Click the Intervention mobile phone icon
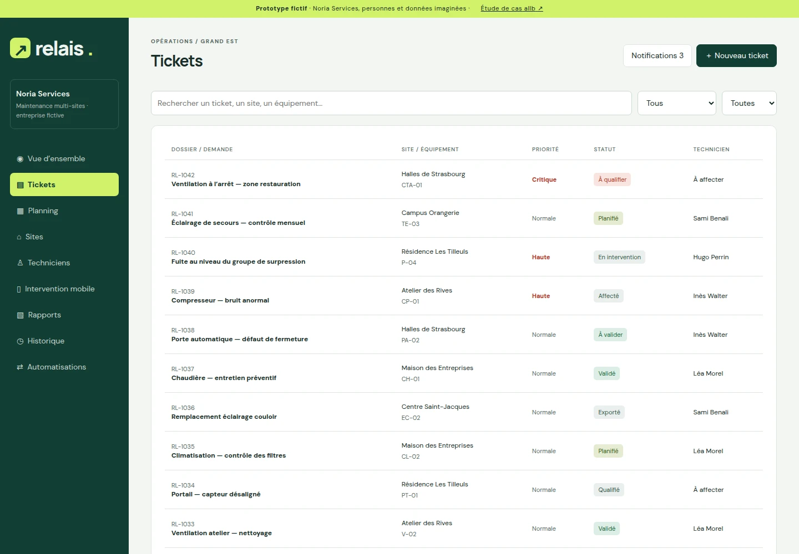Image resolution: width=799 pixels, height=554 pixels. pos(19,289)
